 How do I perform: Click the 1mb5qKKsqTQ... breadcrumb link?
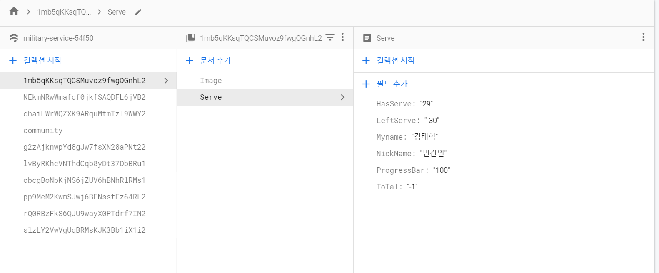pyautogui.click(x=64, y=12)
